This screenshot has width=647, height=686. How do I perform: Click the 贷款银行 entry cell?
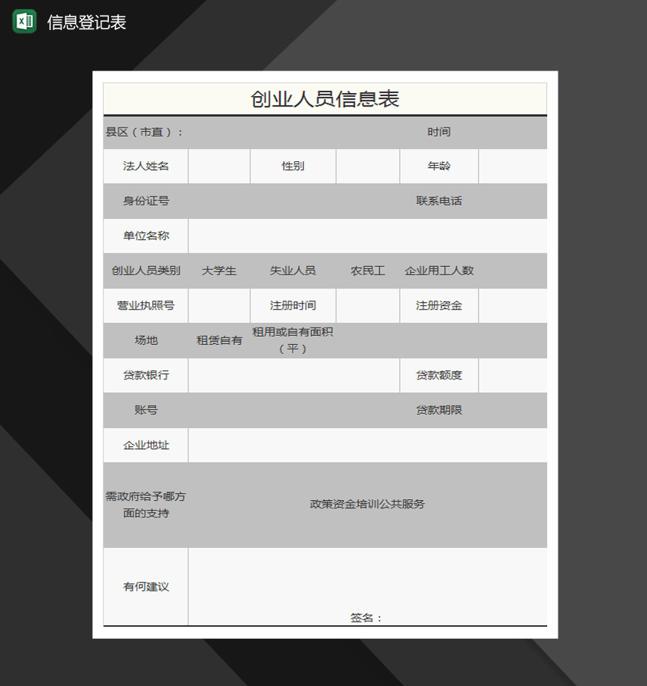293,375
